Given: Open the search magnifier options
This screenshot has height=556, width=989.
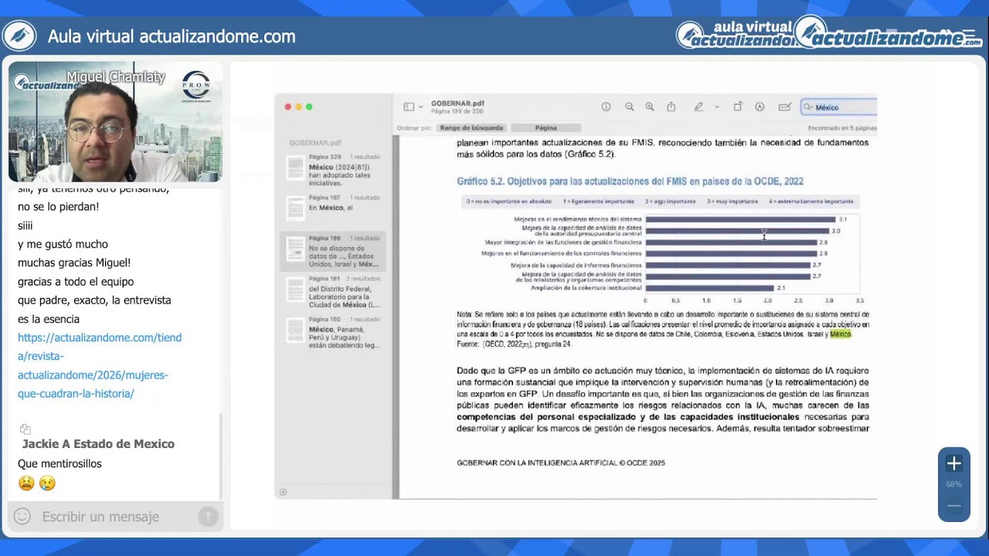Looking at the screenshot, I should click(x=808, y=107).
